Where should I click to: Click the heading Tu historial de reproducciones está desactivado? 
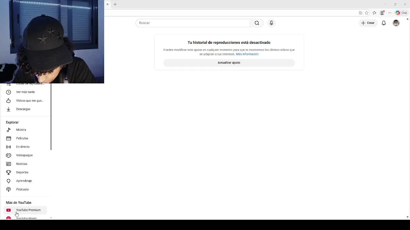pos(229,42)
